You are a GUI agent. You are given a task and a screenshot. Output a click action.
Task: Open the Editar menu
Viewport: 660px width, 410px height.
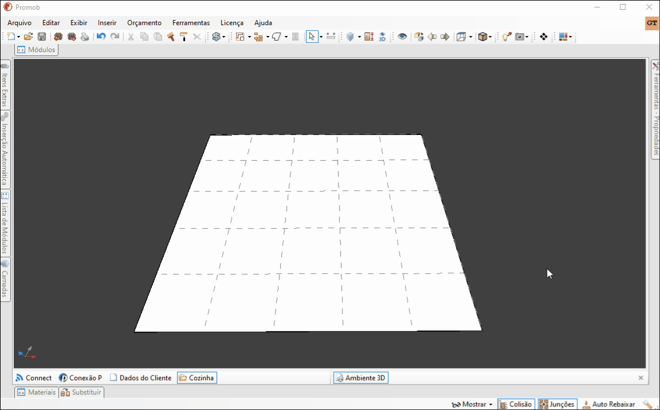coord(51,23)
